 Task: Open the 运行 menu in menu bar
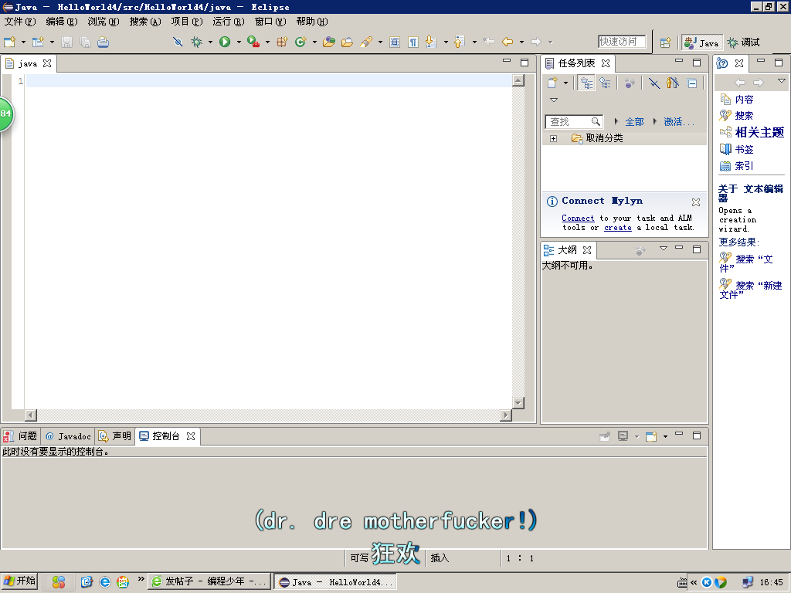coord(228,22)
